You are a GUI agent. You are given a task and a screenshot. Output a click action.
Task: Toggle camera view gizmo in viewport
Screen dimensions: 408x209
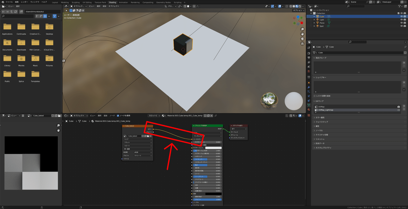click(x=302, y=39)
